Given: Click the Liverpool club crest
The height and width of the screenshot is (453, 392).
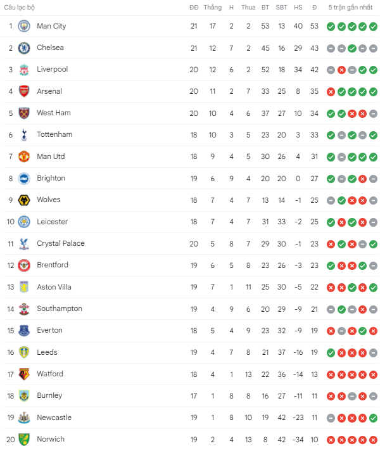Looking at the screenshot, I should click(24, 70).
